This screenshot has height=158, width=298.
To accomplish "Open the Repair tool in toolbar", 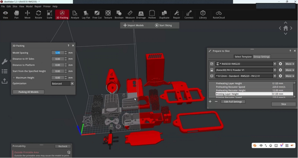I will click(176, 15).
